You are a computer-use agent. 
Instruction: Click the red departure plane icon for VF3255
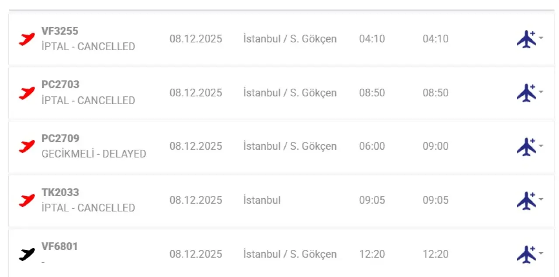pos(27,39)
